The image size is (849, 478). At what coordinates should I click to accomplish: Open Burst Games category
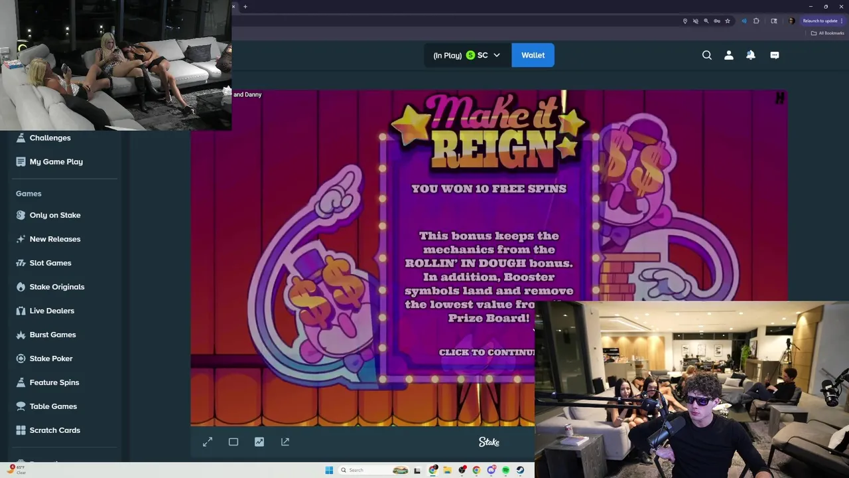click(52, 335)
